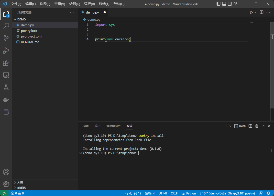Click the remote window indicator in status bar

4,193
